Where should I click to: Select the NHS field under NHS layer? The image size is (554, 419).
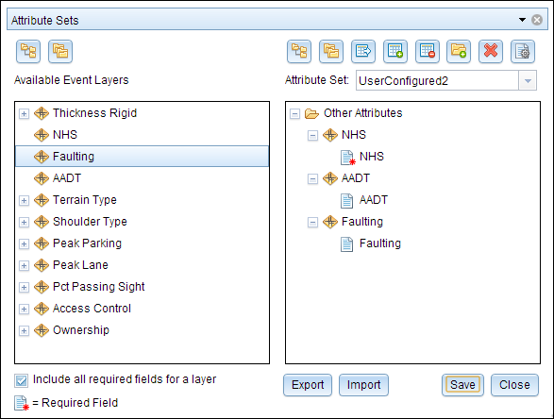[x=371, y=157]
